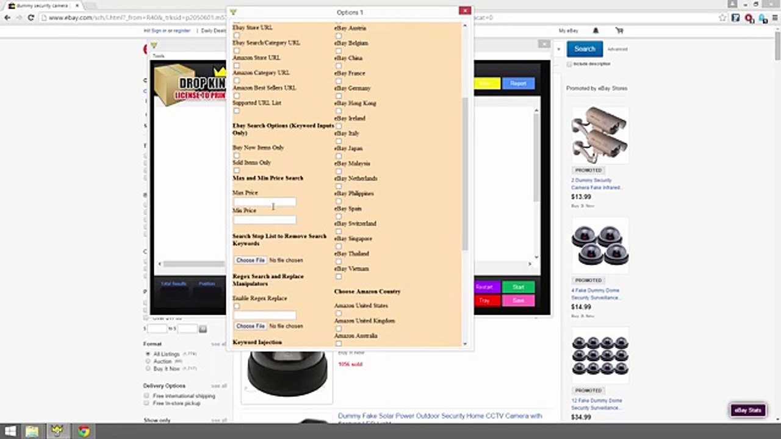Enable Buy Now Items Only checkbox
The height and width of the screenshot is (439, 781).
click(x=237, y=155)
